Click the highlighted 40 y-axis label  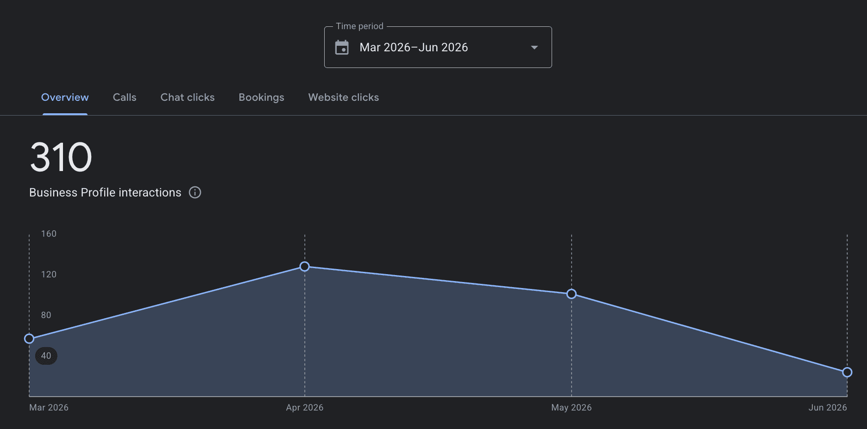(x=46, y=356)
